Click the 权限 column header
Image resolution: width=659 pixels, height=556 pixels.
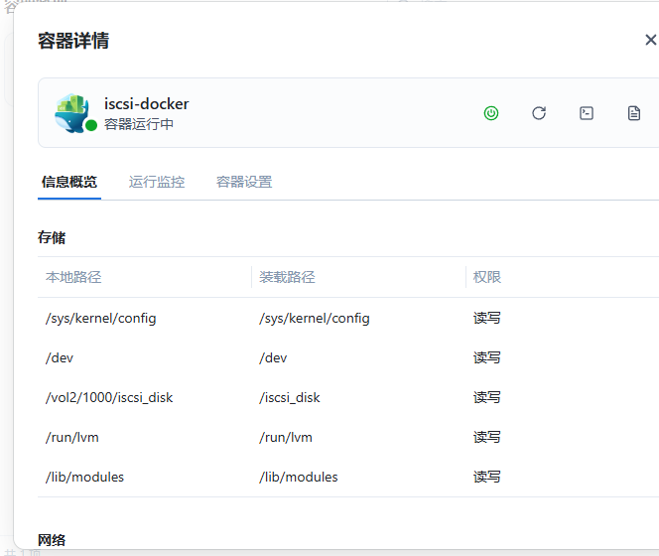point(487,277)
